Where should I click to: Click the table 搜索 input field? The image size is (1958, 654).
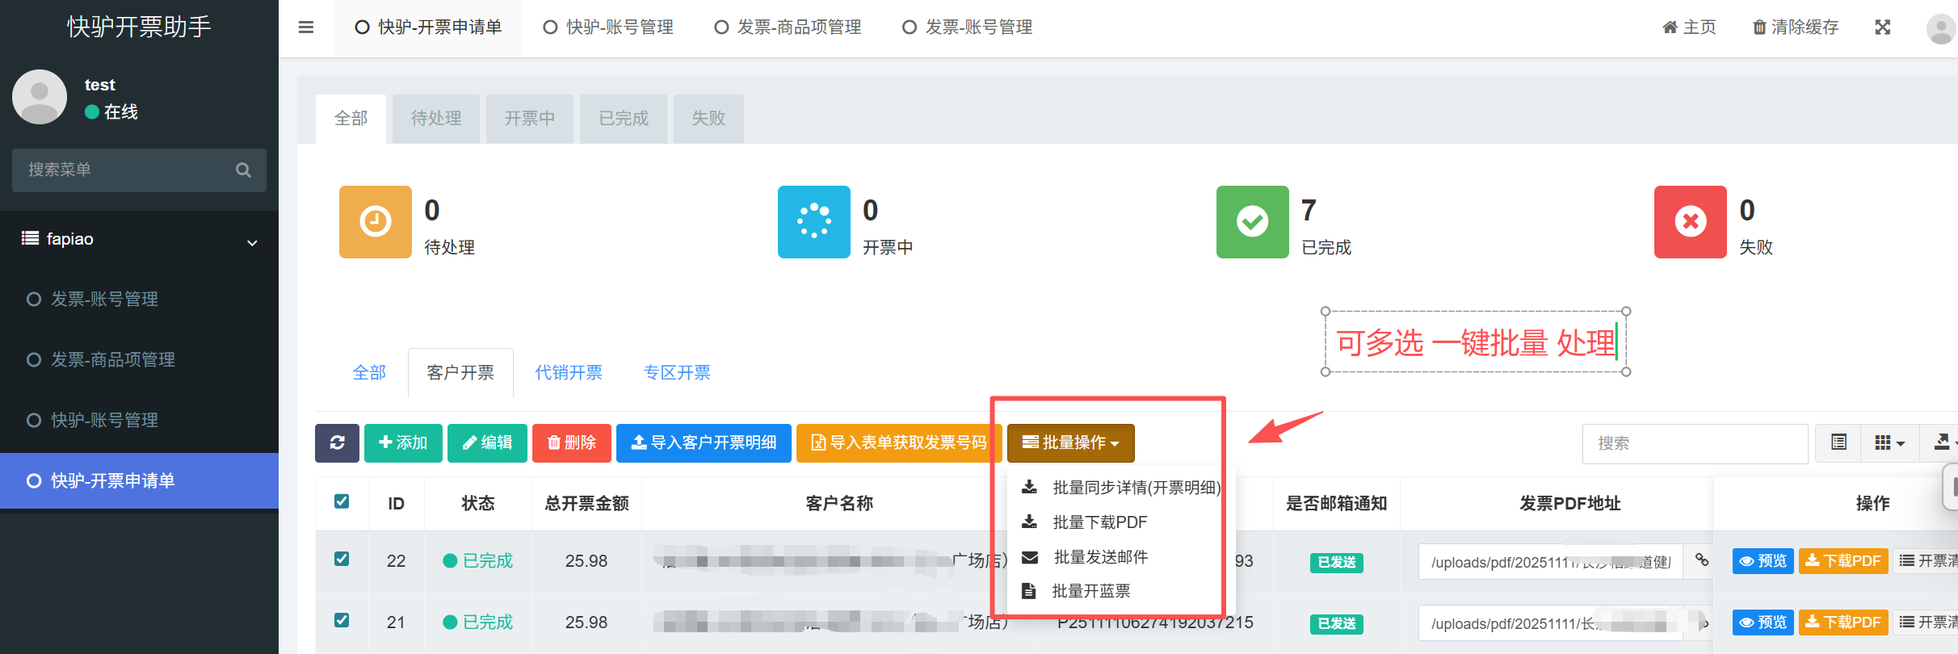[x=1694, y=443]
